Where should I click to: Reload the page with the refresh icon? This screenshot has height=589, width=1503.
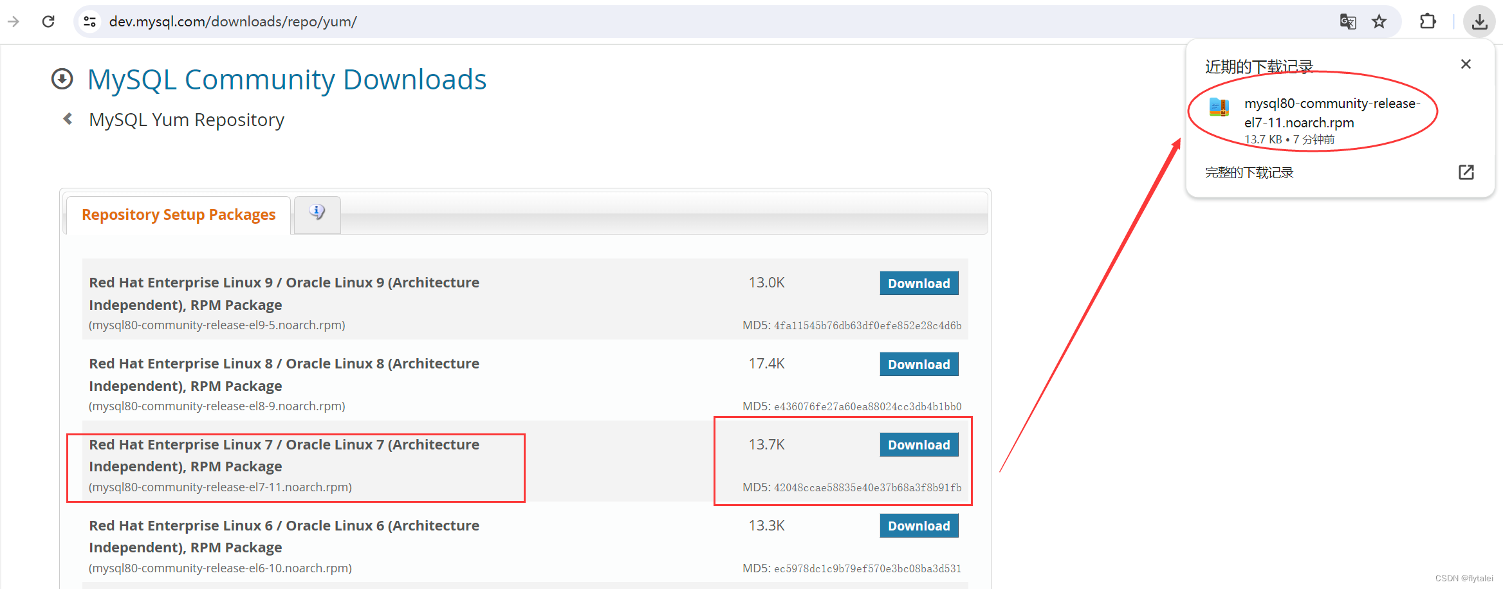tap(48, 22)
